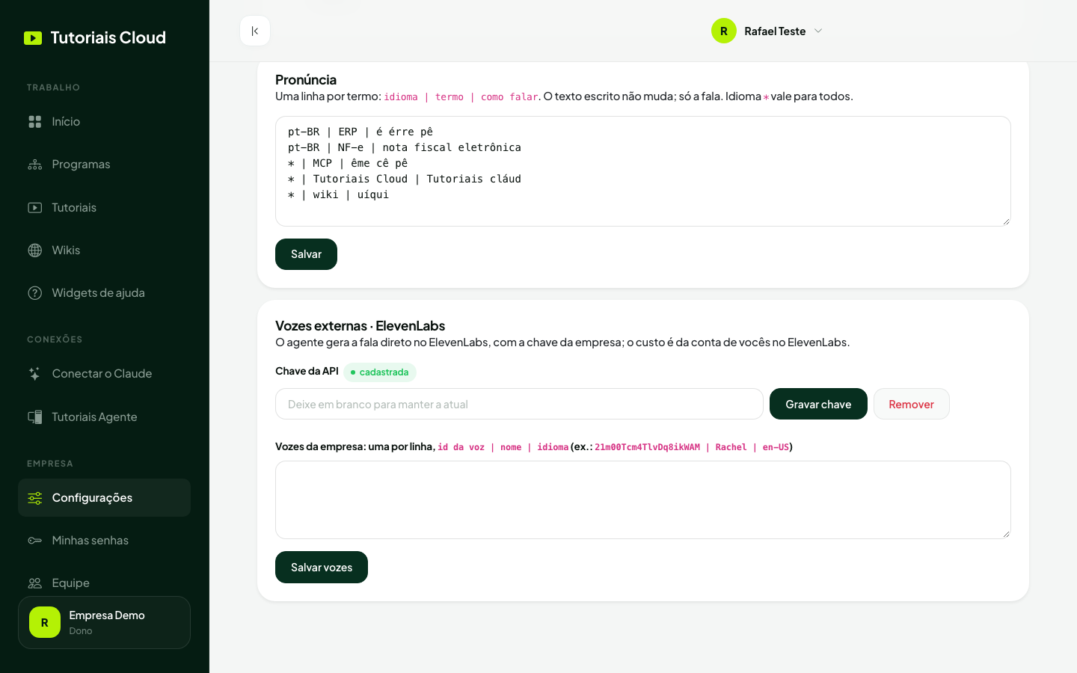Save the pronunciation list with Salvar
The height and width of the screenshot is (673, 1077).
306,254
